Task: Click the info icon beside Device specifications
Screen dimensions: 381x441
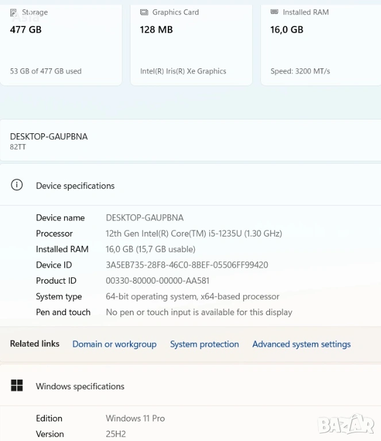Action: [x=17, y=185]
